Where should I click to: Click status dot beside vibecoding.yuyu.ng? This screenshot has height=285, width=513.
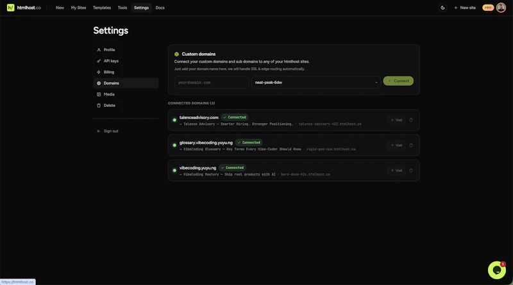pos(174,170)
